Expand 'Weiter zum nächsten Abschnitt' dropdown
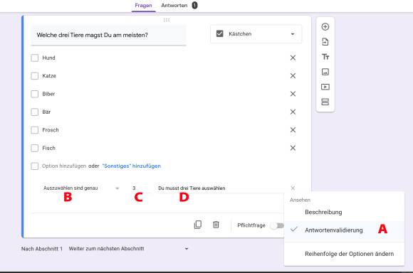The width and height of the screenshot is (413, 273). coord(129,249)
